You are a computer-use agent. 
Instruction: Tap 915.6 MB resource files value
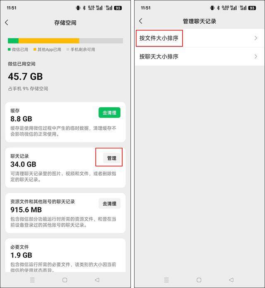[26, 210]
